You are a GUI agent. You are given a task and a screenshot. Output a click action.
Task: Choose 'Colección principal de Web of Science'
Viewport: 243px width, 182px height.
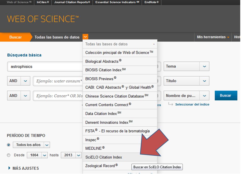click(x=120, y=53)
